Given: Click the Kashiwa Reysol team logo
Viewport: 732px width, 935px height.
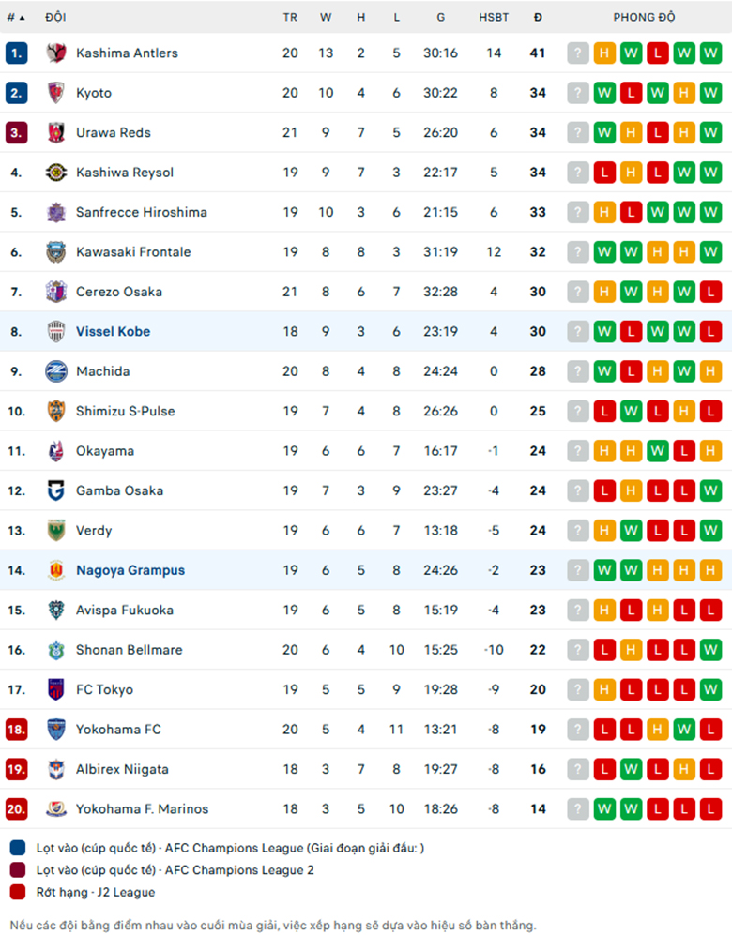Looking at the screenshot, I should click(x=56, y=173).
